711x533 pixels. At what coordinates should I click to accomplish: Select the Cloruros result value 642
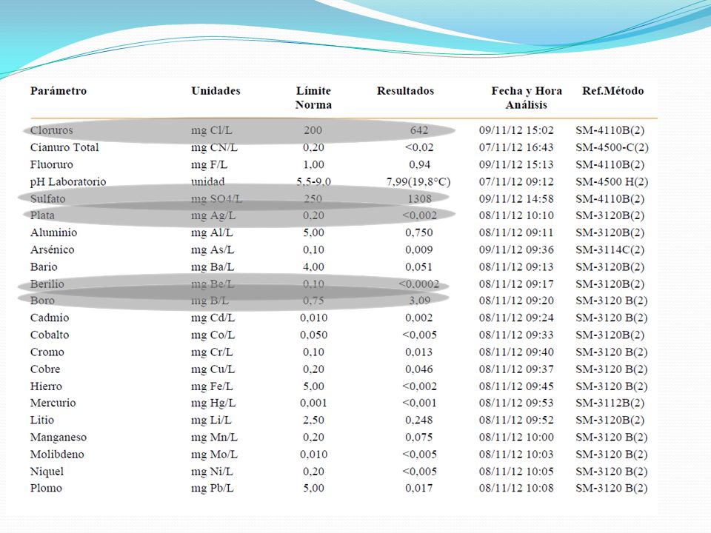pyautogui.click(x=419, y=130)
